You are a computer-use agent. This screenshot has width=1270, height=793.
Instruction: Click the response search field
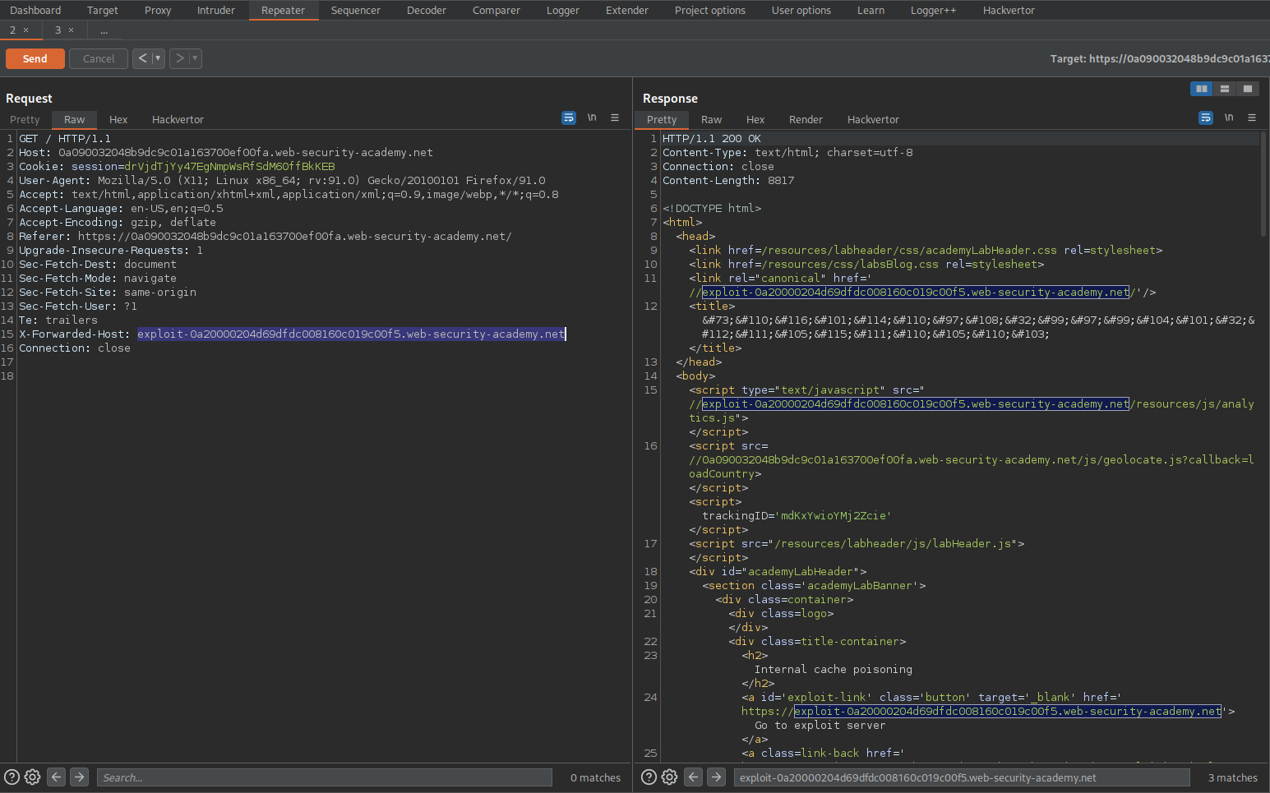coord(962,777)
